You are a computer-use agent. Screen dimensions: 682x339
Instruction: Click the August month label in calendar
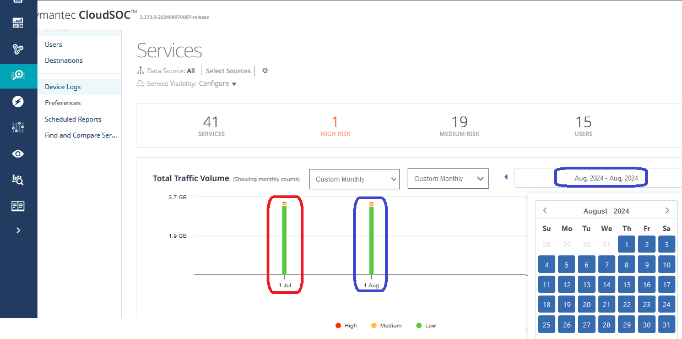[595, 211]
